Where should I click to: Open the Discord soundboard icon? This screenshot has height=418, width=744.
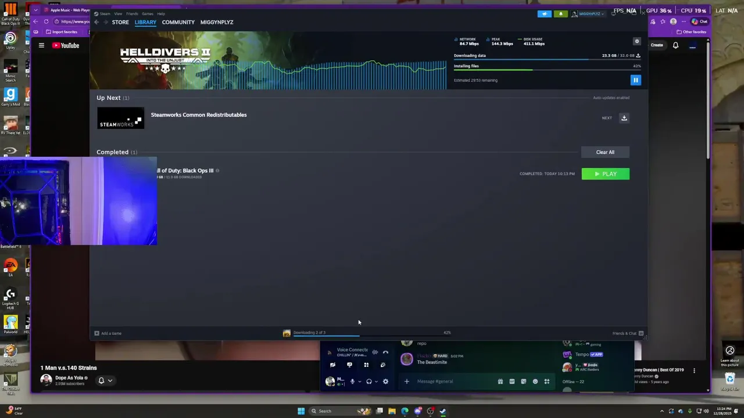[383, 365]
